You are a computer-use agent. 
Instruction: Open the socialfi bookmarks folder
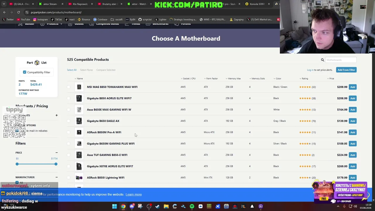click(x=117, y=20)
